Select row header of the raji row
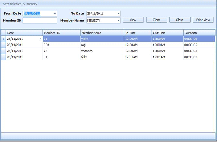 tap(4, 45)
